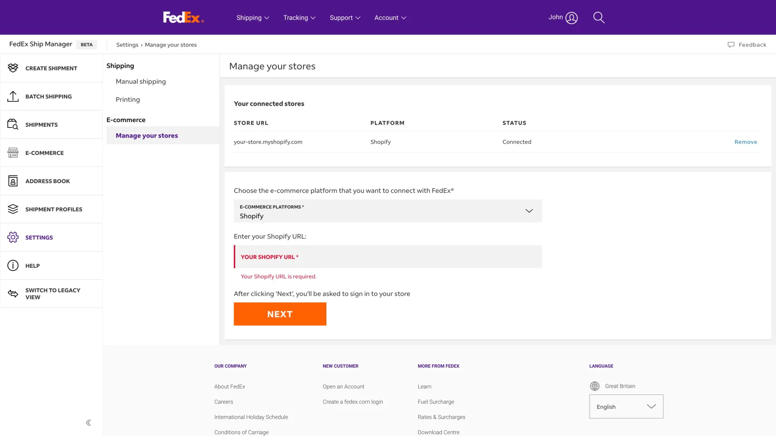
Task: Open the English language dropdown
Action: 626,406
